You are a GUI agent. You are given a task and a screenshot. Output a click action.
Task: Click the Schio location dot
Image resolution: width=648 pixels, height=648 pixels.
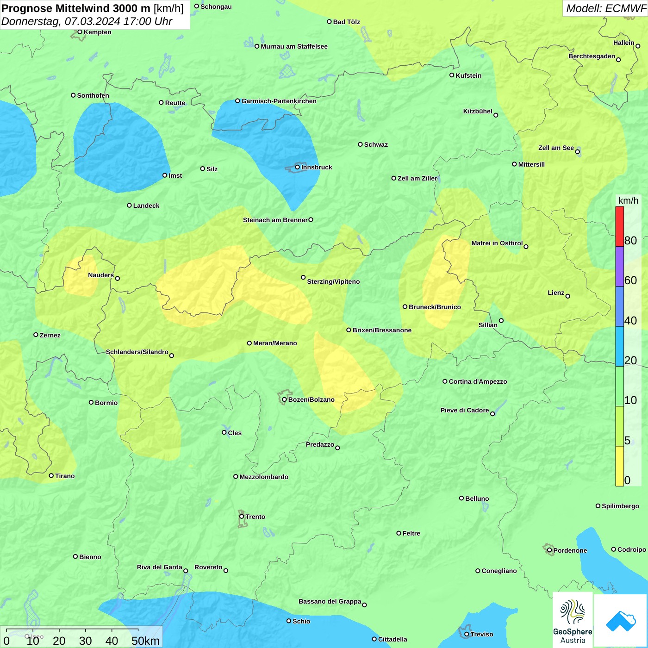tap(289, 621)
